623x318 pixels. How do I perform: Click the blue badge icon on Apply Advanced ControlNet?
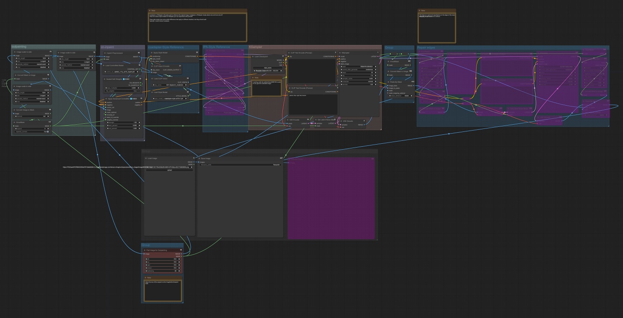pos(131,99)
